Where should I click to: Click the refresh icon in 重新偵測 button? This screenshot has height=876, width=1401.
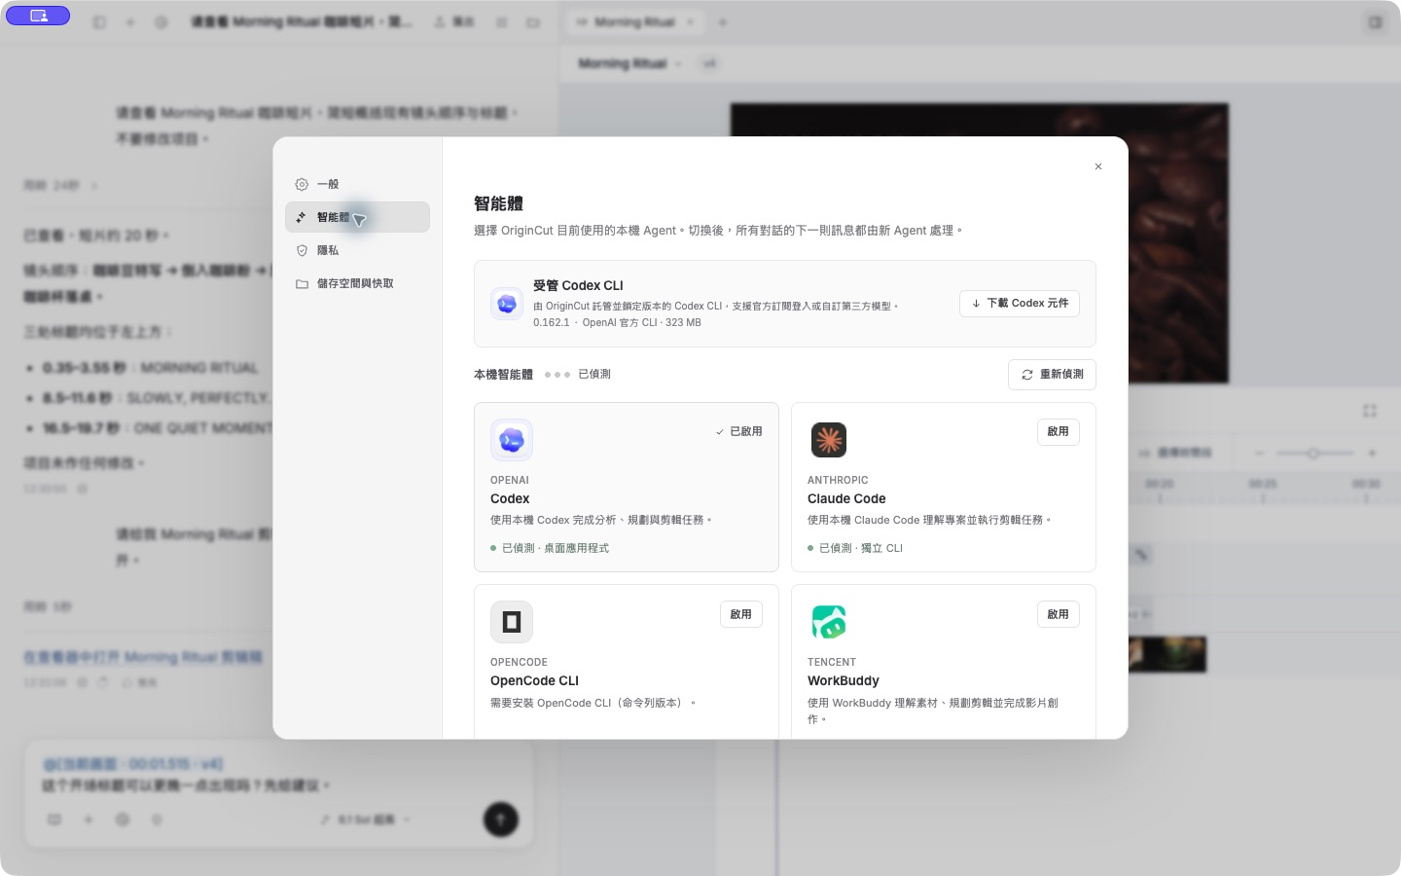tap(1026, 375)
